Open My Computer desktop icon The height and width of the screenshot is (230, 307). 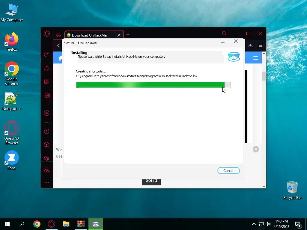click(x=12, y=13)
